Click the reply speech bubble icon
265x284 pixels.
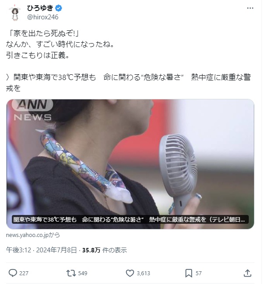pos(13,273)
